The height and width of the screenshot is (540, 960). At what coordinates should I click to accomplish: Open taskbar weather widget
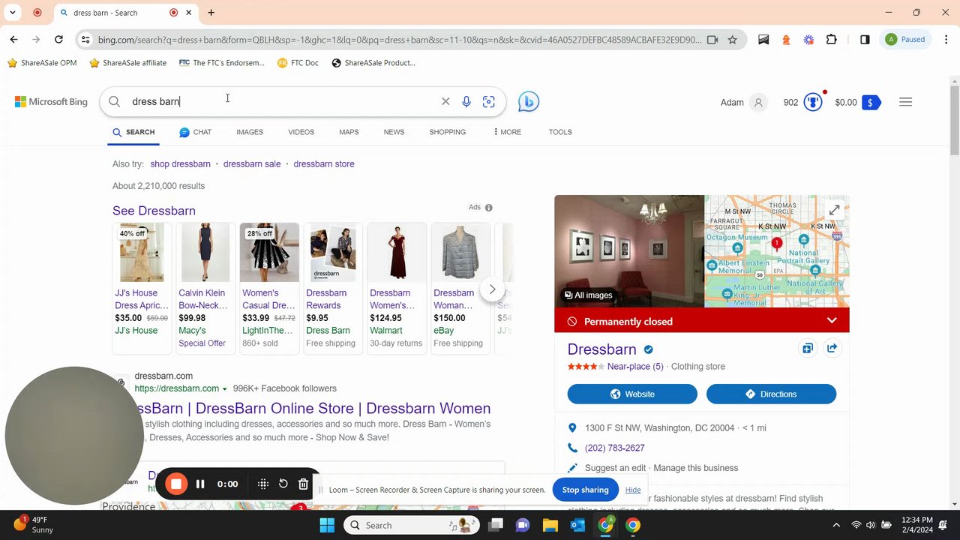point(34,525)
